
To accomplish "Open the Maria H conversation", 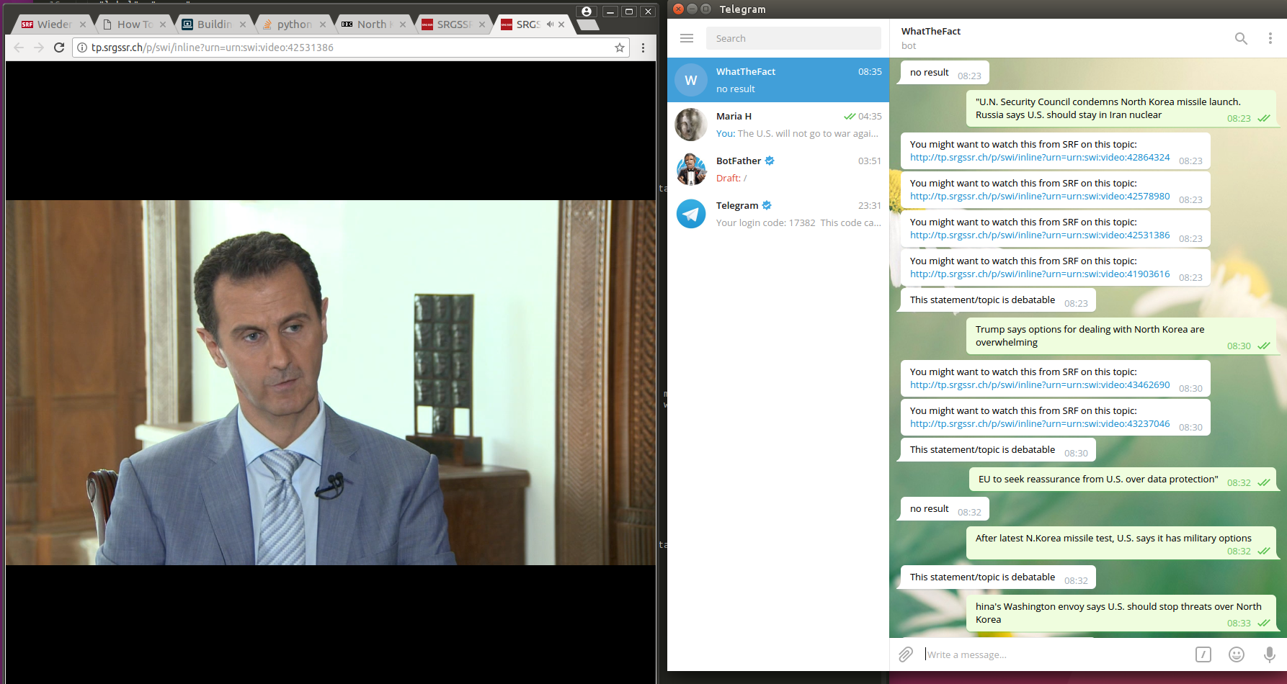I will tap(778, 125).
